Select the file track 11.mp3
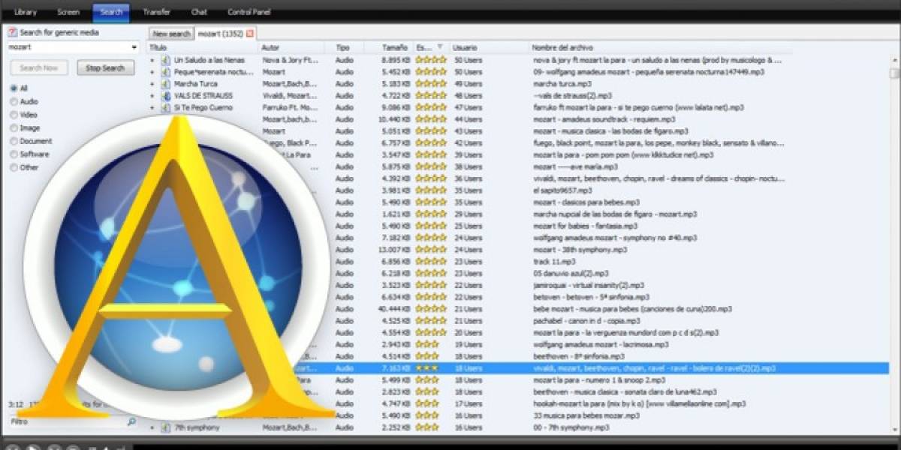The height and width of the screenshot is (450, 901). click(x=553, y=262)
